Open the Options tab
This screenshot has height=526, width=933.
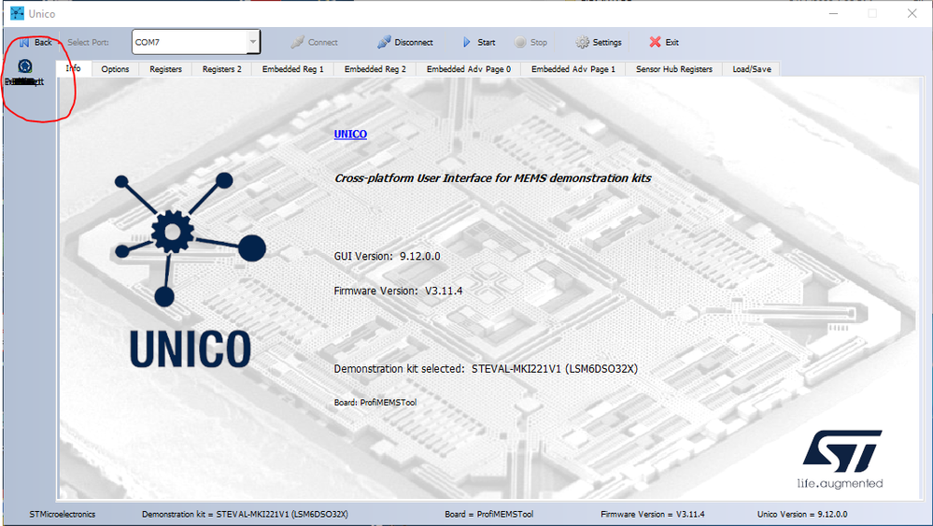coord(115,69)
